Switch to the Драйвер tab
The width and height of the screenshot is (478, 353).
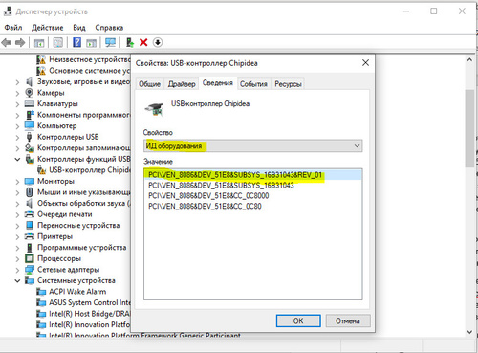click(182, 84)
